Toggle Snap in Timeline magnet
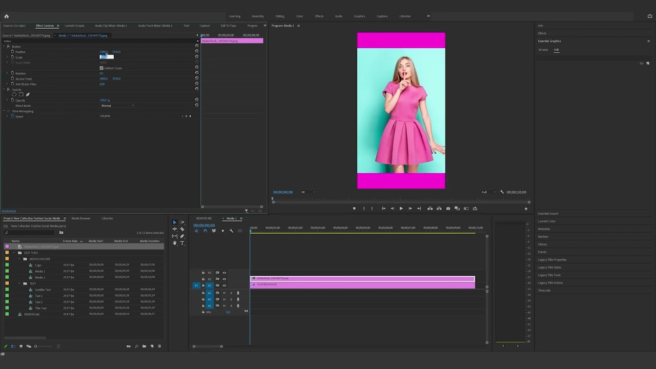This screenshot has width=656, height=369. (x=205, y=231)
